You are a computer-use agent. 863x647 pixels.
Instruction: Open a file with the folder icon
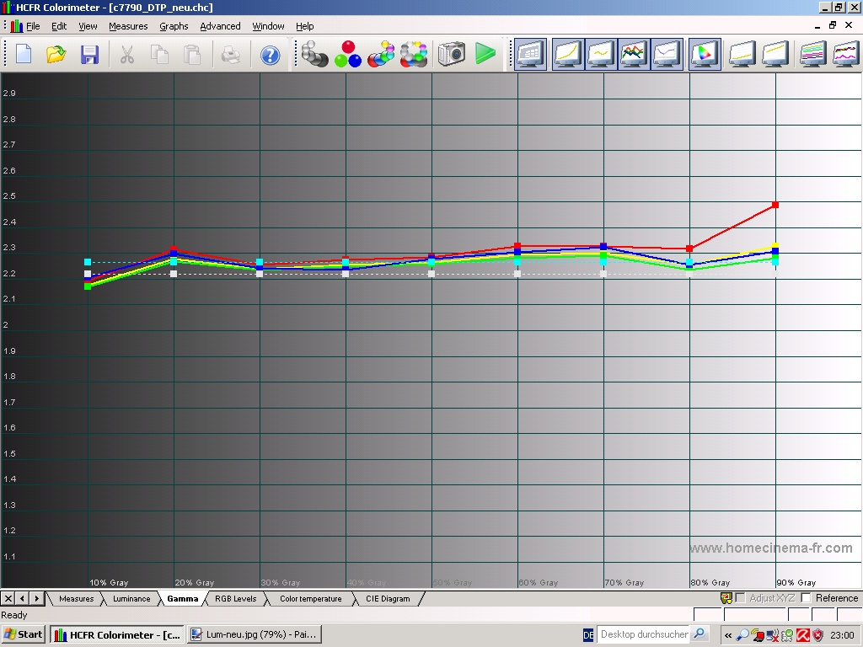56,55
